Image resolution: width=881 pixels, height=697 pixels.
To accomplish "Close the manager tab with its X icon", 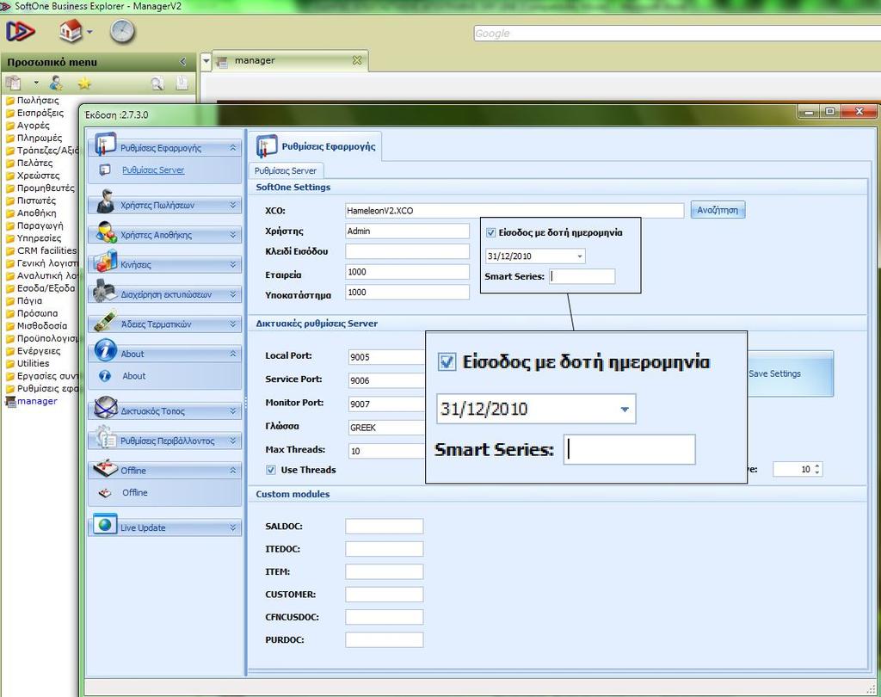I will click(x=357, y=60).
